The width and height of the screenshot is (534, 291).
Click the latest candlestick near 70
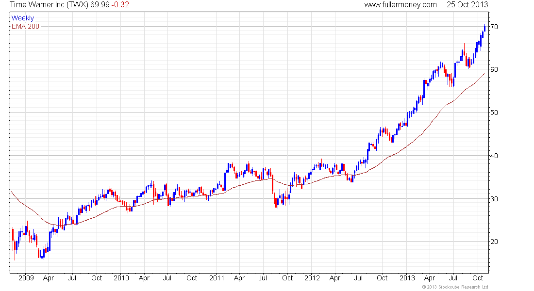click(x=484, y=28)
